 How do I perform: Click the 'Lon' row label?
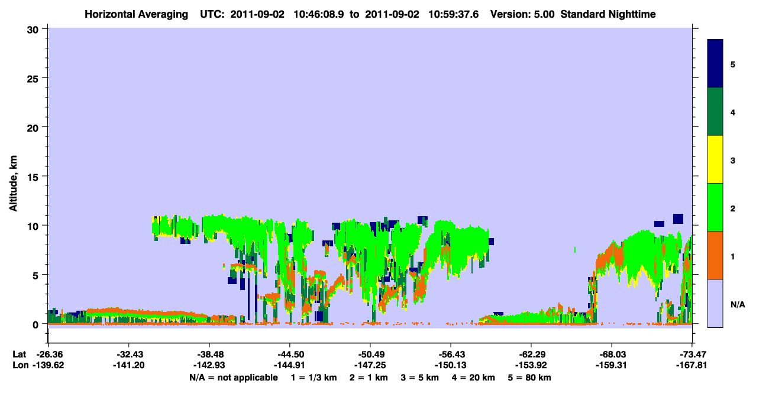20,365
